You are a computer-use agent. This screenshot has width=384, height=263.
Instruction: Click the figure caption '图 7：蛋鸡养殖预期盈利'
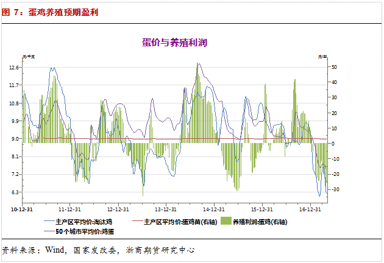click(x=50, y=12)
